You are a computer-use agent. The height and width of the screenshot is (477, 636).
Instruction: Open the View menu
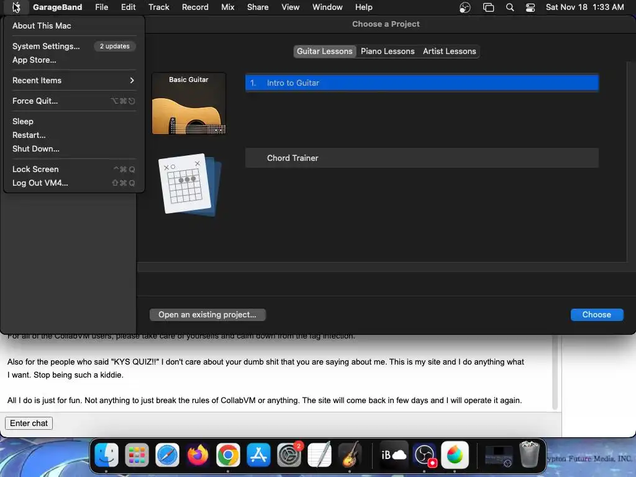(291, 7)
